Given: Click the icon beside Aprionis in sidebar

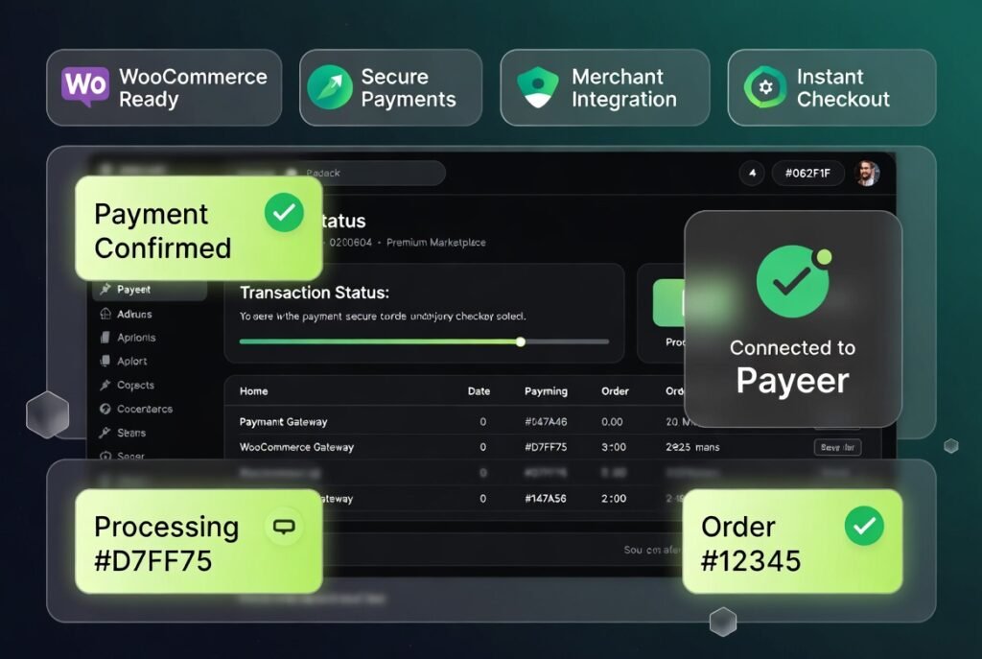Looking at the screenshot, I should coord(105,338).
